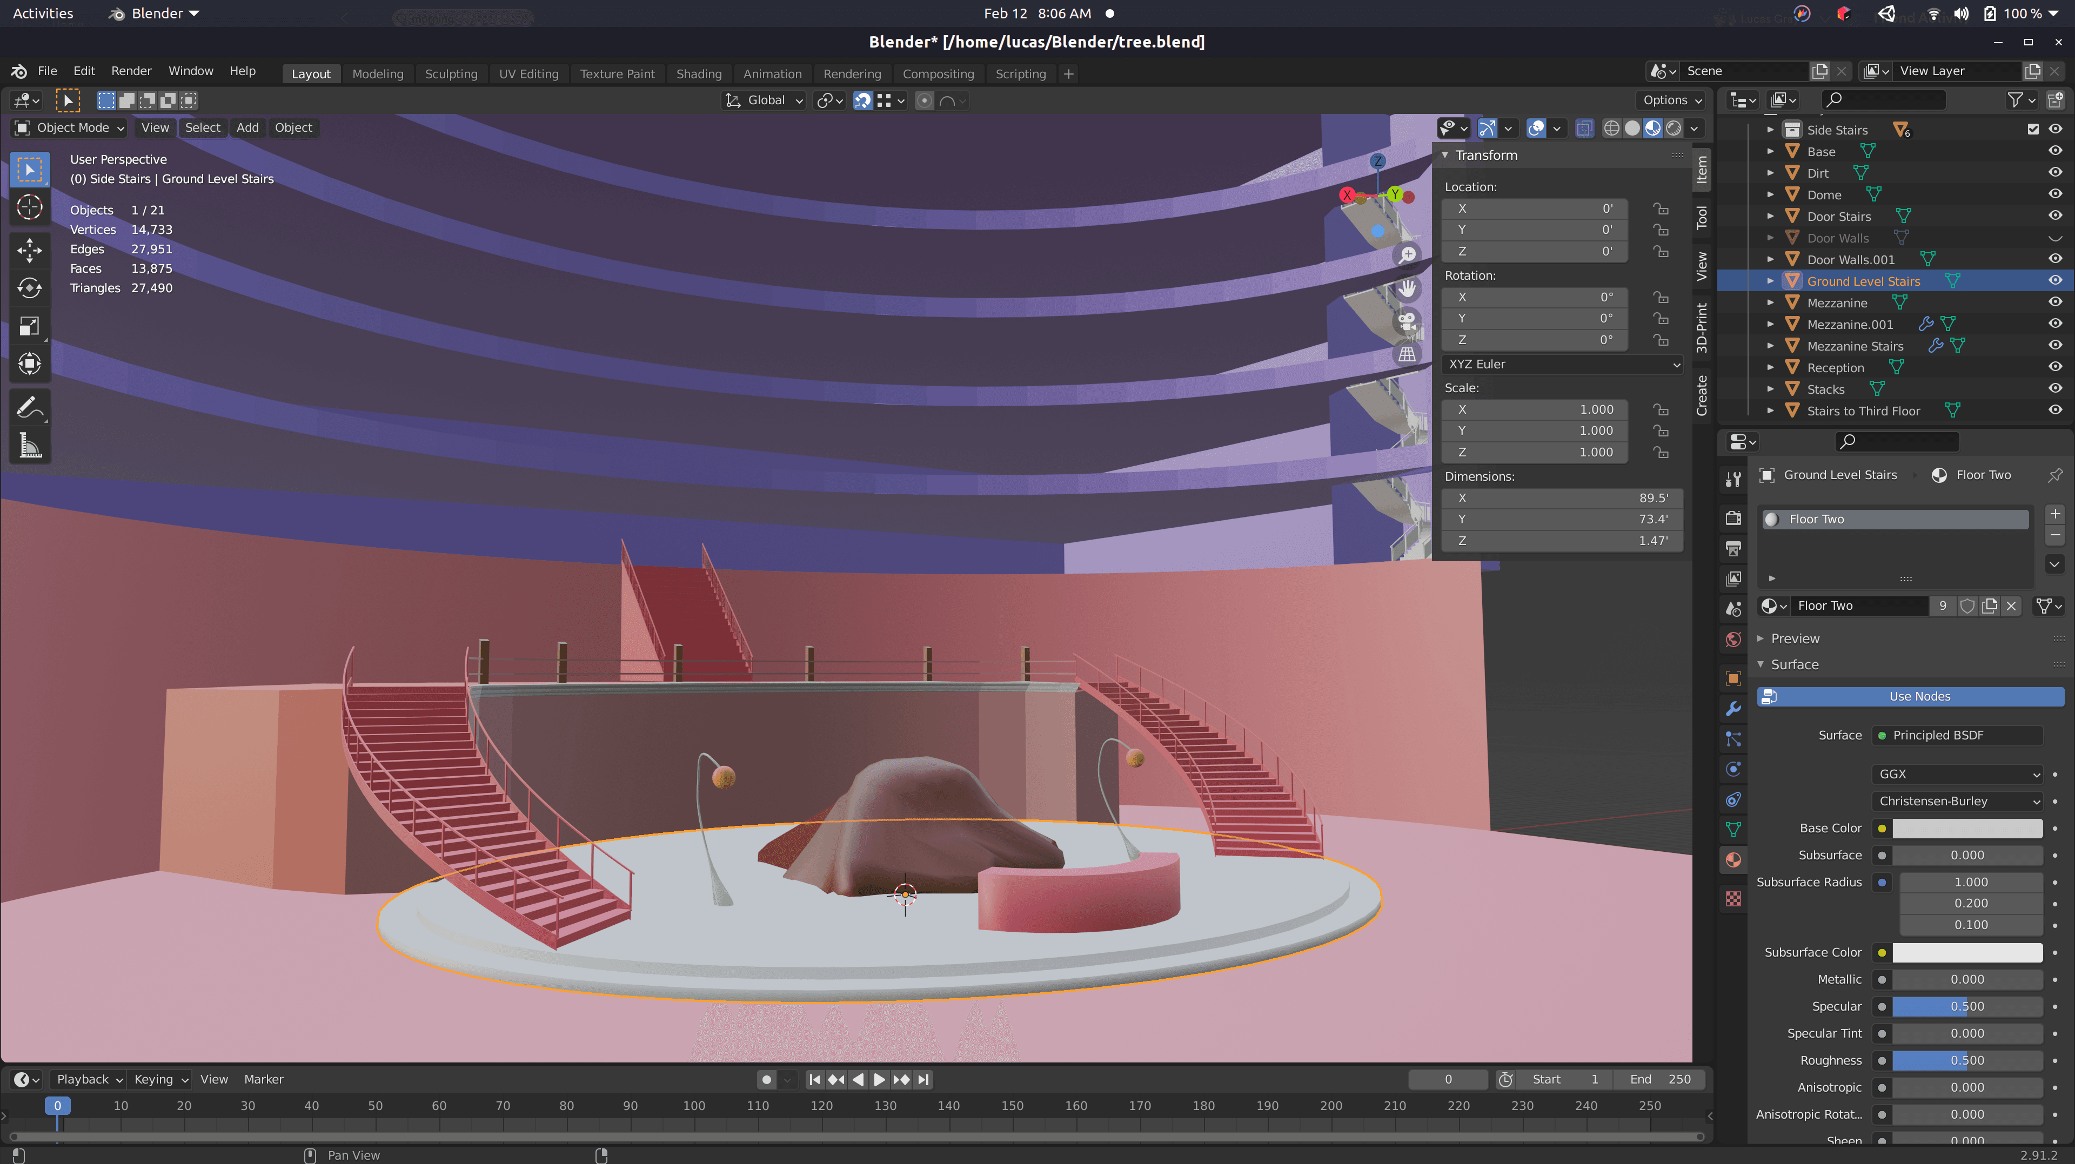Select the Move tool in the toolbar

coord(30,250)
